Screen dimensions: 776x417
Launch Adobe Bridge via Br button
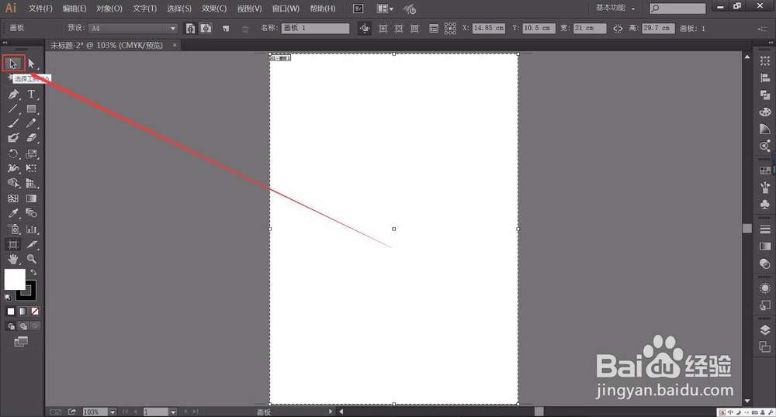coord(358,9)
